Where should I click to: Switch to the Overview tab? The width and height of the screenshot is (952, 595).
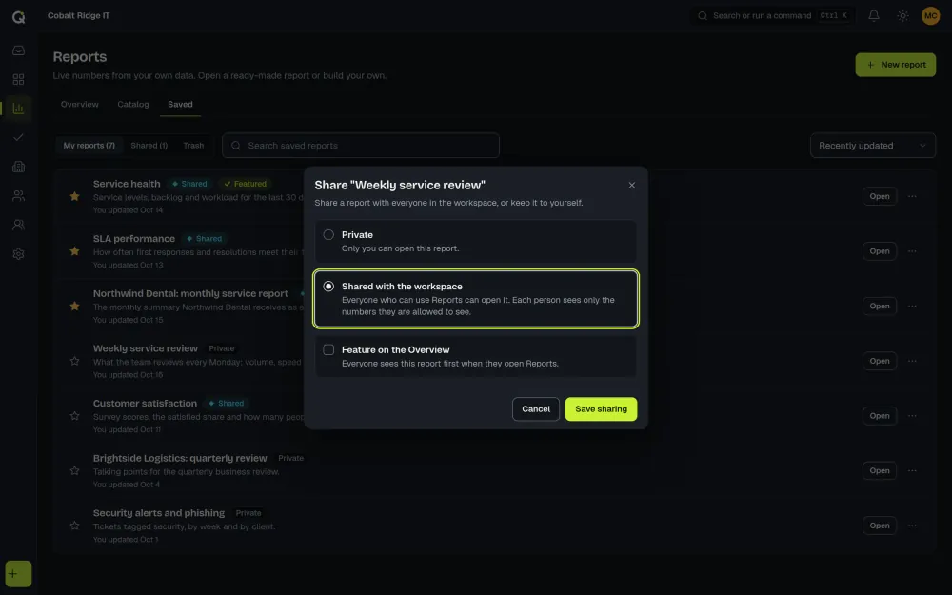[80, 105]
